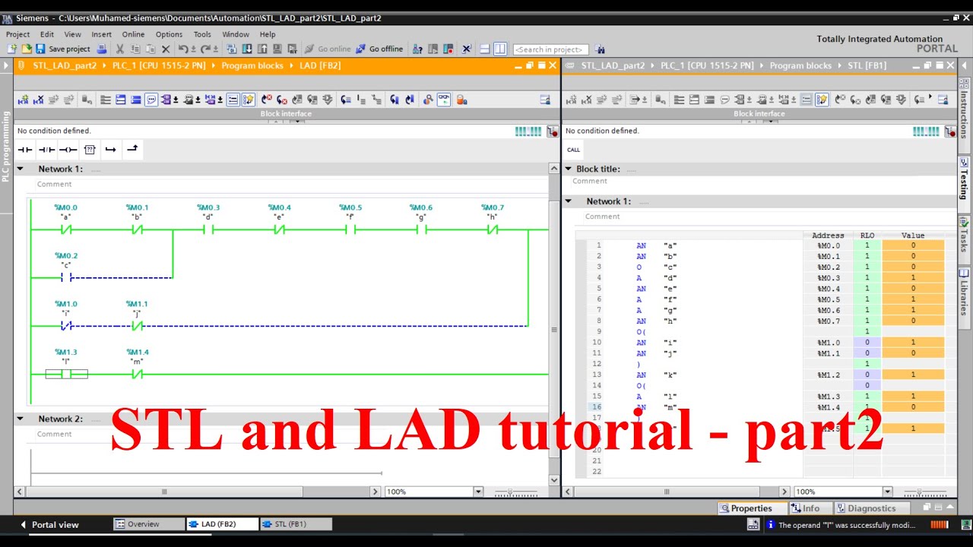Insert a normally closed contact from favorites

[x=46, y=150]
